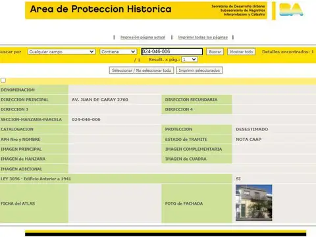Open the facade photo thumbnail
The image size is (316, 237).
(254, 203)
